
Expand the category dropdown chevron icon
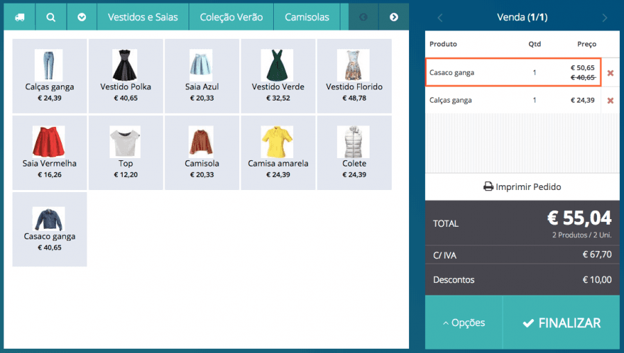click(x=82, y=17)
